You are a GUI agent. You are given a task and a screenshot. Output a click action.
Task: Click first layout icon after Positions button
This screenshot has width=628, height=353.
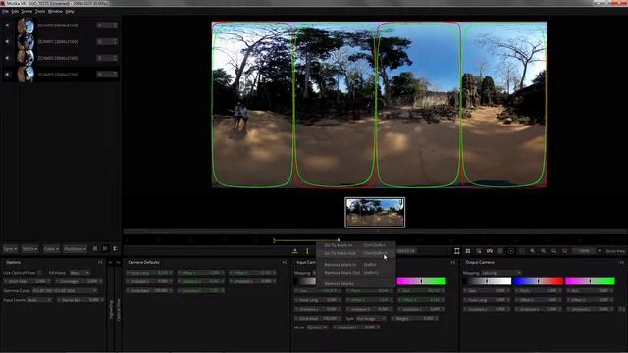point(95,248)
